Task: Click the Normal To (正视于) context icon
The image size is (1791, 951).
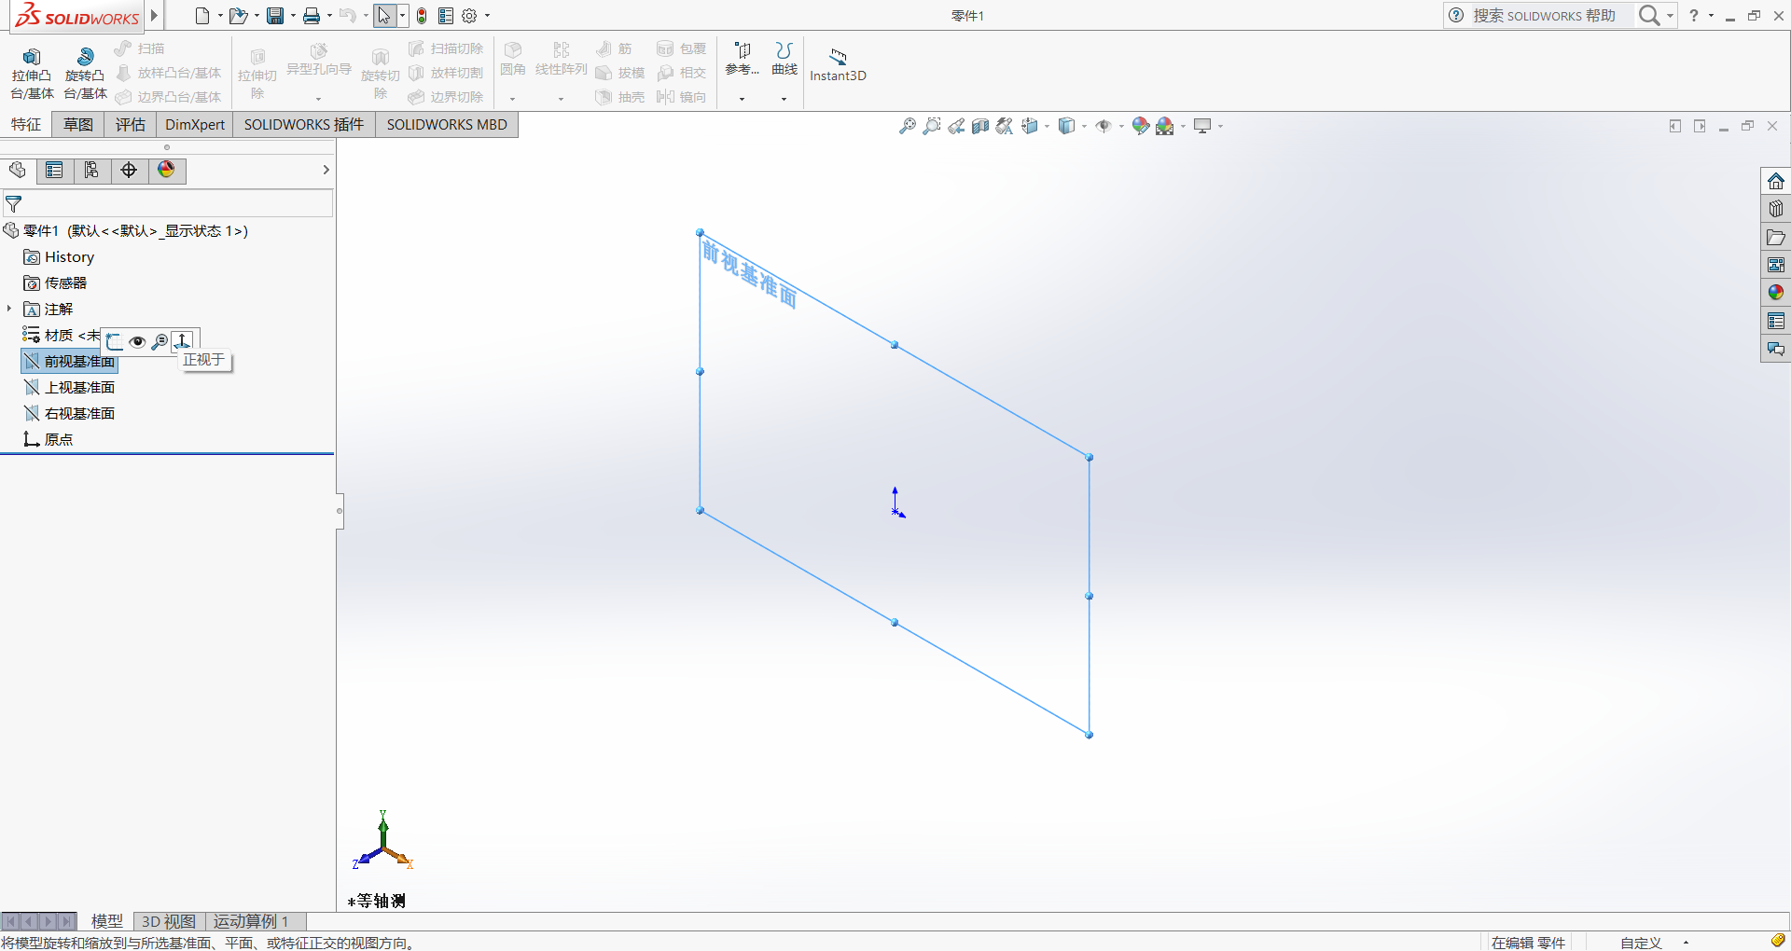Action: (183, 341)
